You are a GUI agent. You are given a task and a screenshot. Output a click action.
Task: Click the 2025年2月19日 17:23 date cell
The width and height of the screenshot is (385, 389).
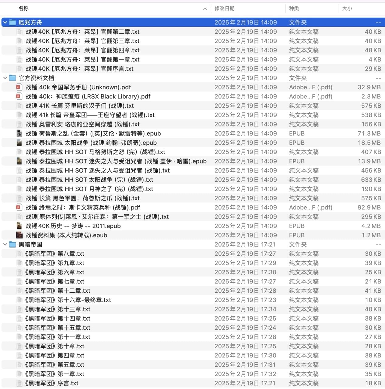click(x=245, y=300)
